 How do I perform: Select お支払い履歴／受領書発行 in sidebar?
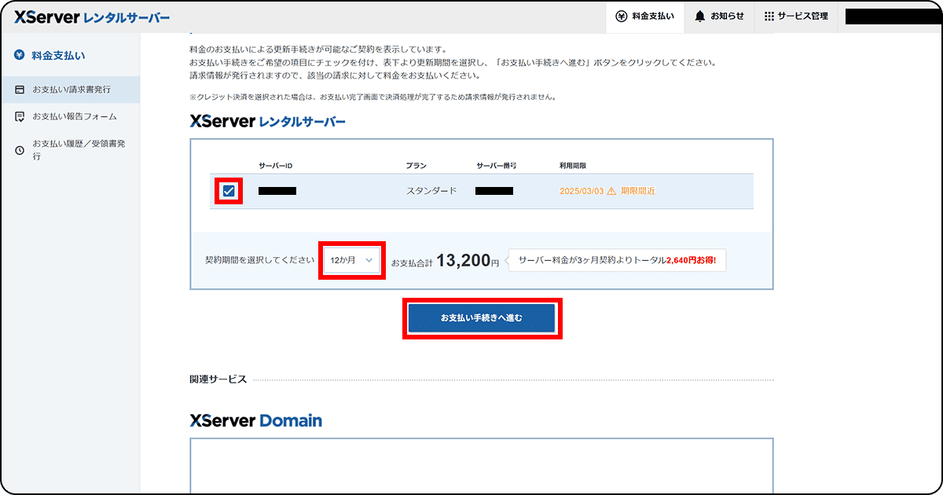[70, 150]
